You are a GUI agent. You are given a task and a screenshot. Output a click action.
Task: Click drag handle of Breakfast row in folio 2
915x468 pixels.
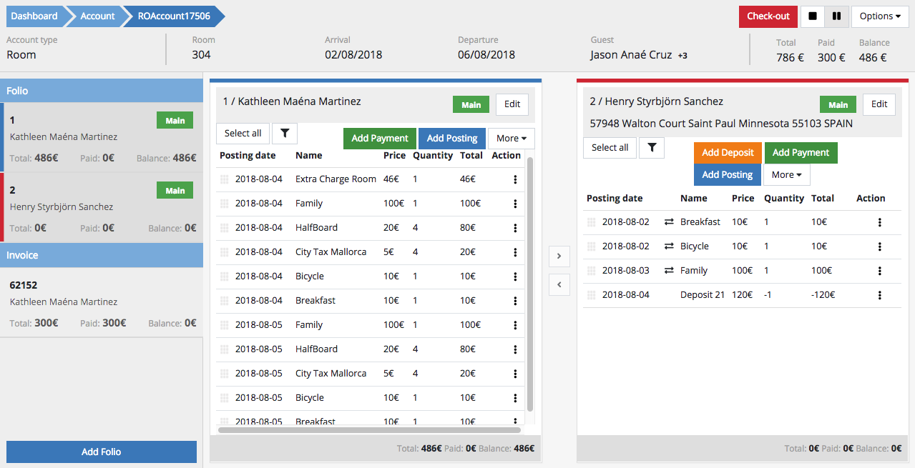(591, 222)
